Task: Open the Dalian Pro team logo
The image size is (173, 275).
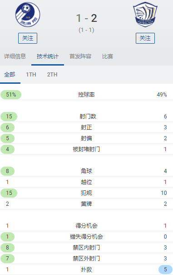Action: (x=28, y=15)
